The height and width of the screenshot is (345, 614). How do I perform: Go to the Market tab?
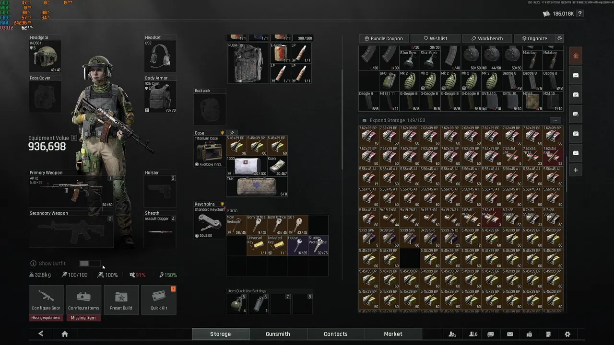pos(393,334)
